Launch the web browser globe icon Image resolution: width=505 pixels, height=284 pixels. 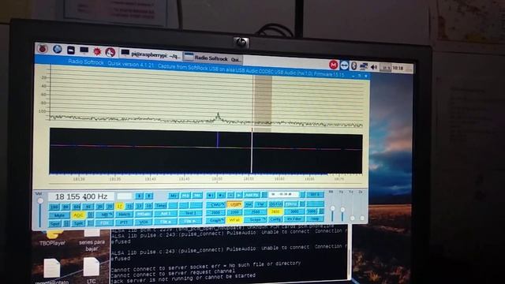click(x=58, y=49)
